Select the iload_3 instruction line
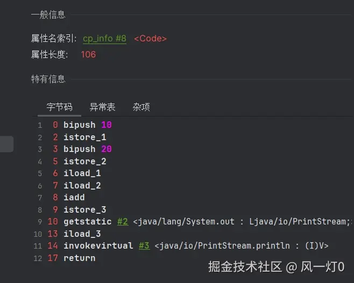 tap(82, 234)
